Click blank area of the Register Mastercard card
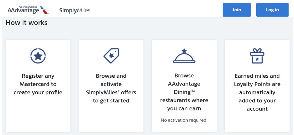This screenshot has height=135, width=294. tap(38, 116)
